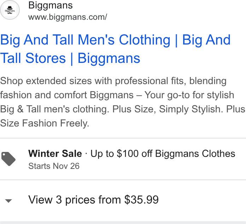Click the "Starts Nov 26" date text

pyautogui.click(x=54, y=166)
